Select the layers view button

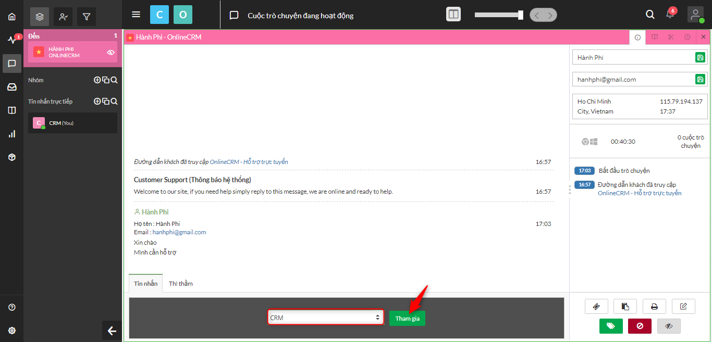pyautogui.click(x=40, y=17)
